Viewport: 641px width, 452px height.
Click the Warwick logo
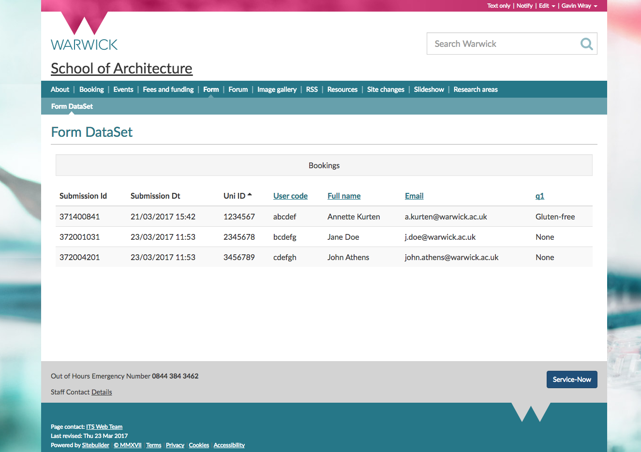[84, 32]
